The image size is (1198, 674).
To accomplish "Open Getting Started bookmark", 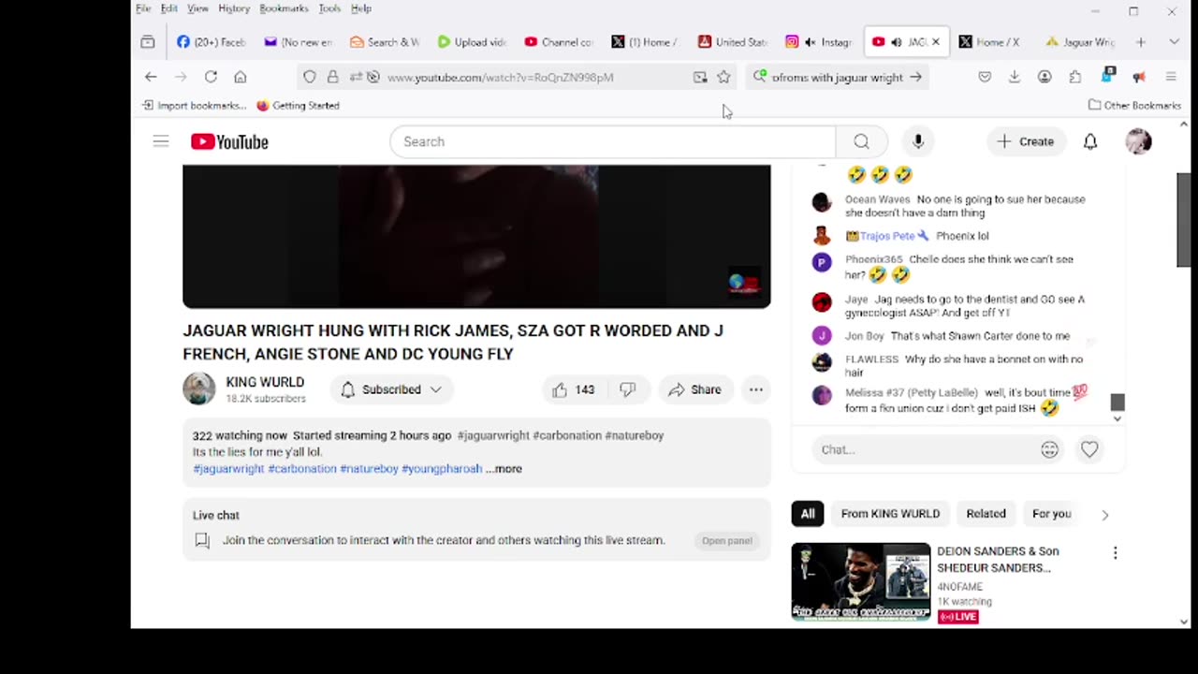I will [x=298, y=106].
